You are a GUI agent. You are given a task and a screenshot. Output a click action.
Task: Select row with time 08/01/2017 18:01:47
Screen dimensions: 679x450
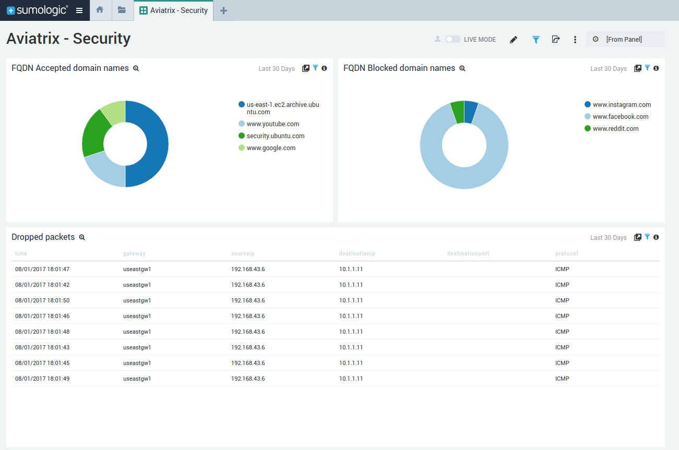(336, 269)
